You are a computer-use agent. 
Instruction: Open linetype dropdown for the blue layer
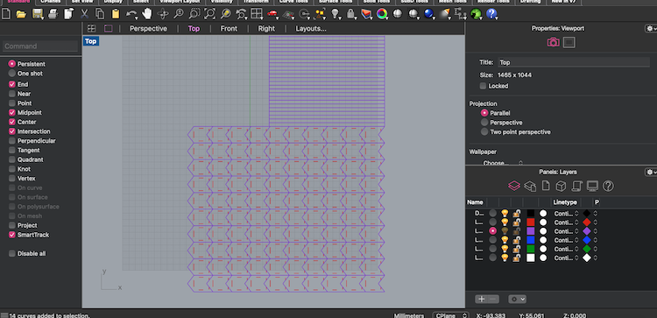pos(566,240)
